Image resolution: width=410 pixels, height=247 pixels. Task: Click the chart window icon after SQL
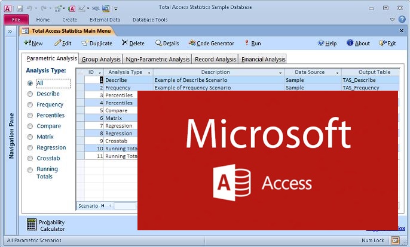106,8
